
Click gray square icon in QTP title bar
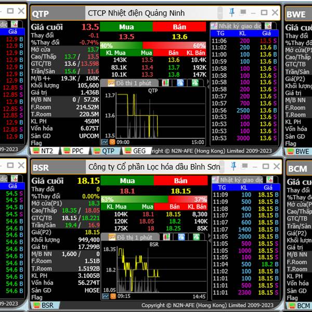point(243,12)
